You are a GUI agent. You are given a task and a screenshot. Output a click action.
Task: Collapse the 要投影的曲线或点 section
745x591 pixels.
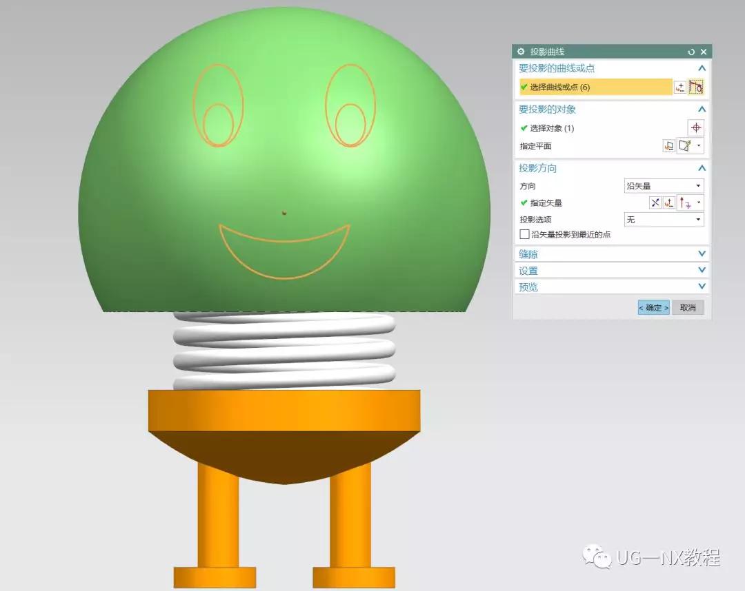click(702, 68)
